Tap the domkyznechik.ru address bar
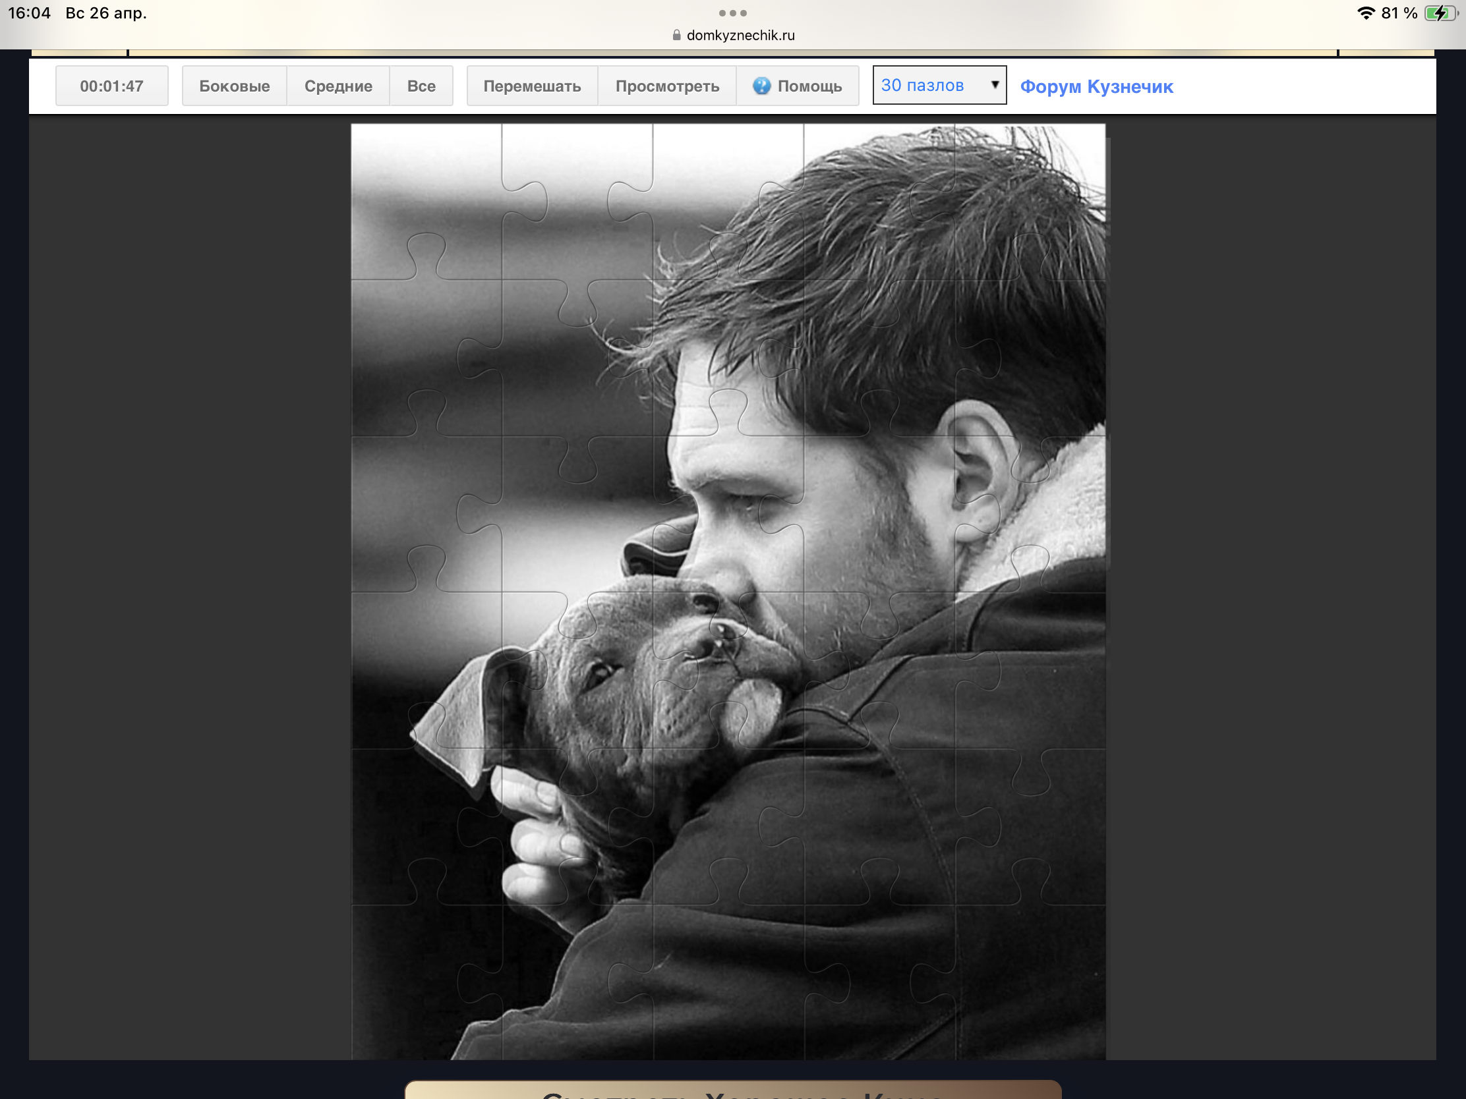Screen dimensions: 1466x1099 tap(740, 35)
